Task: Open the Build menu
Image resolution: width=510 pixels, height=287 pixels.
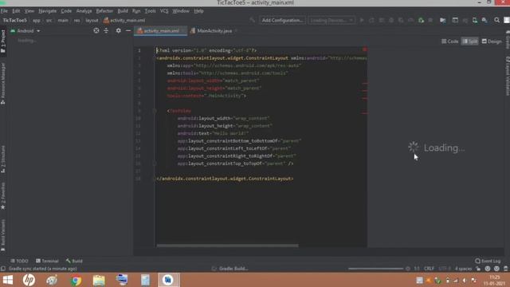Action: 123,10
